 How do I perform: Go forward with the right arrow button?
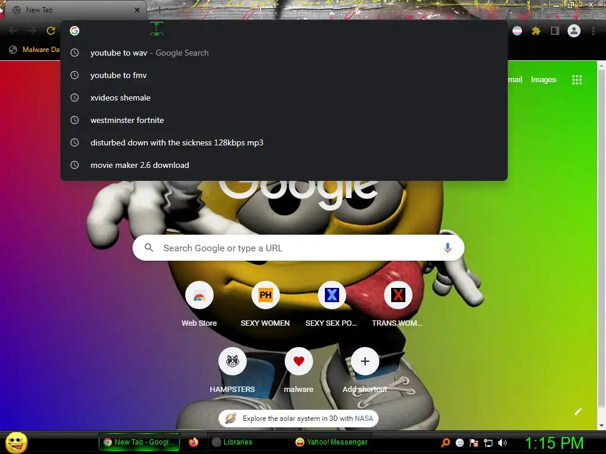[32, 31]
